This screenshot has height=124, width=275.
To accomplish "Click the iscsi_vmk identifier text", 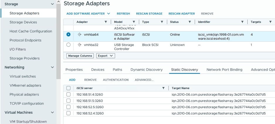I will point(221,37).
